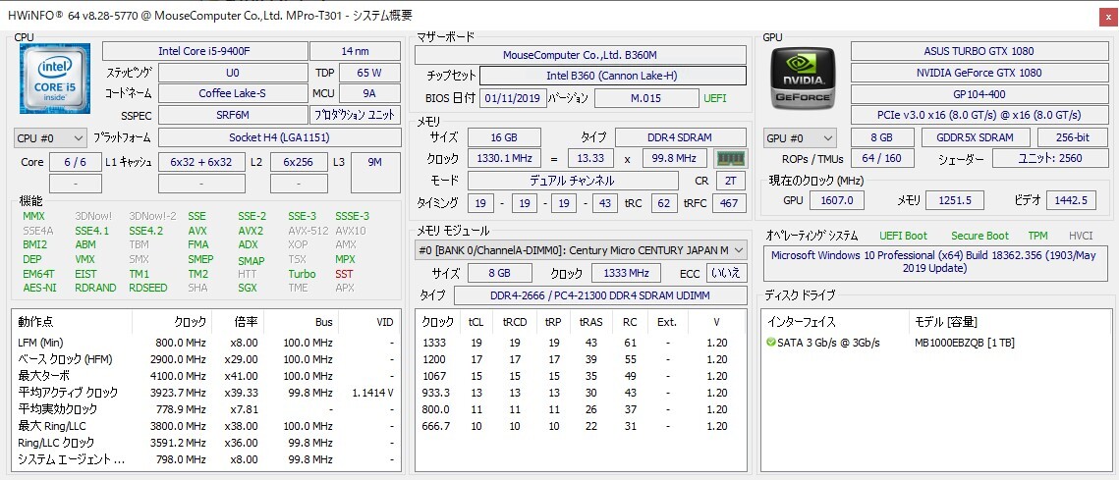The height and width of the screenshot is (480, 1119).
Task: Open the CPU #0 selector dropdown
Action: click(50, 137)
